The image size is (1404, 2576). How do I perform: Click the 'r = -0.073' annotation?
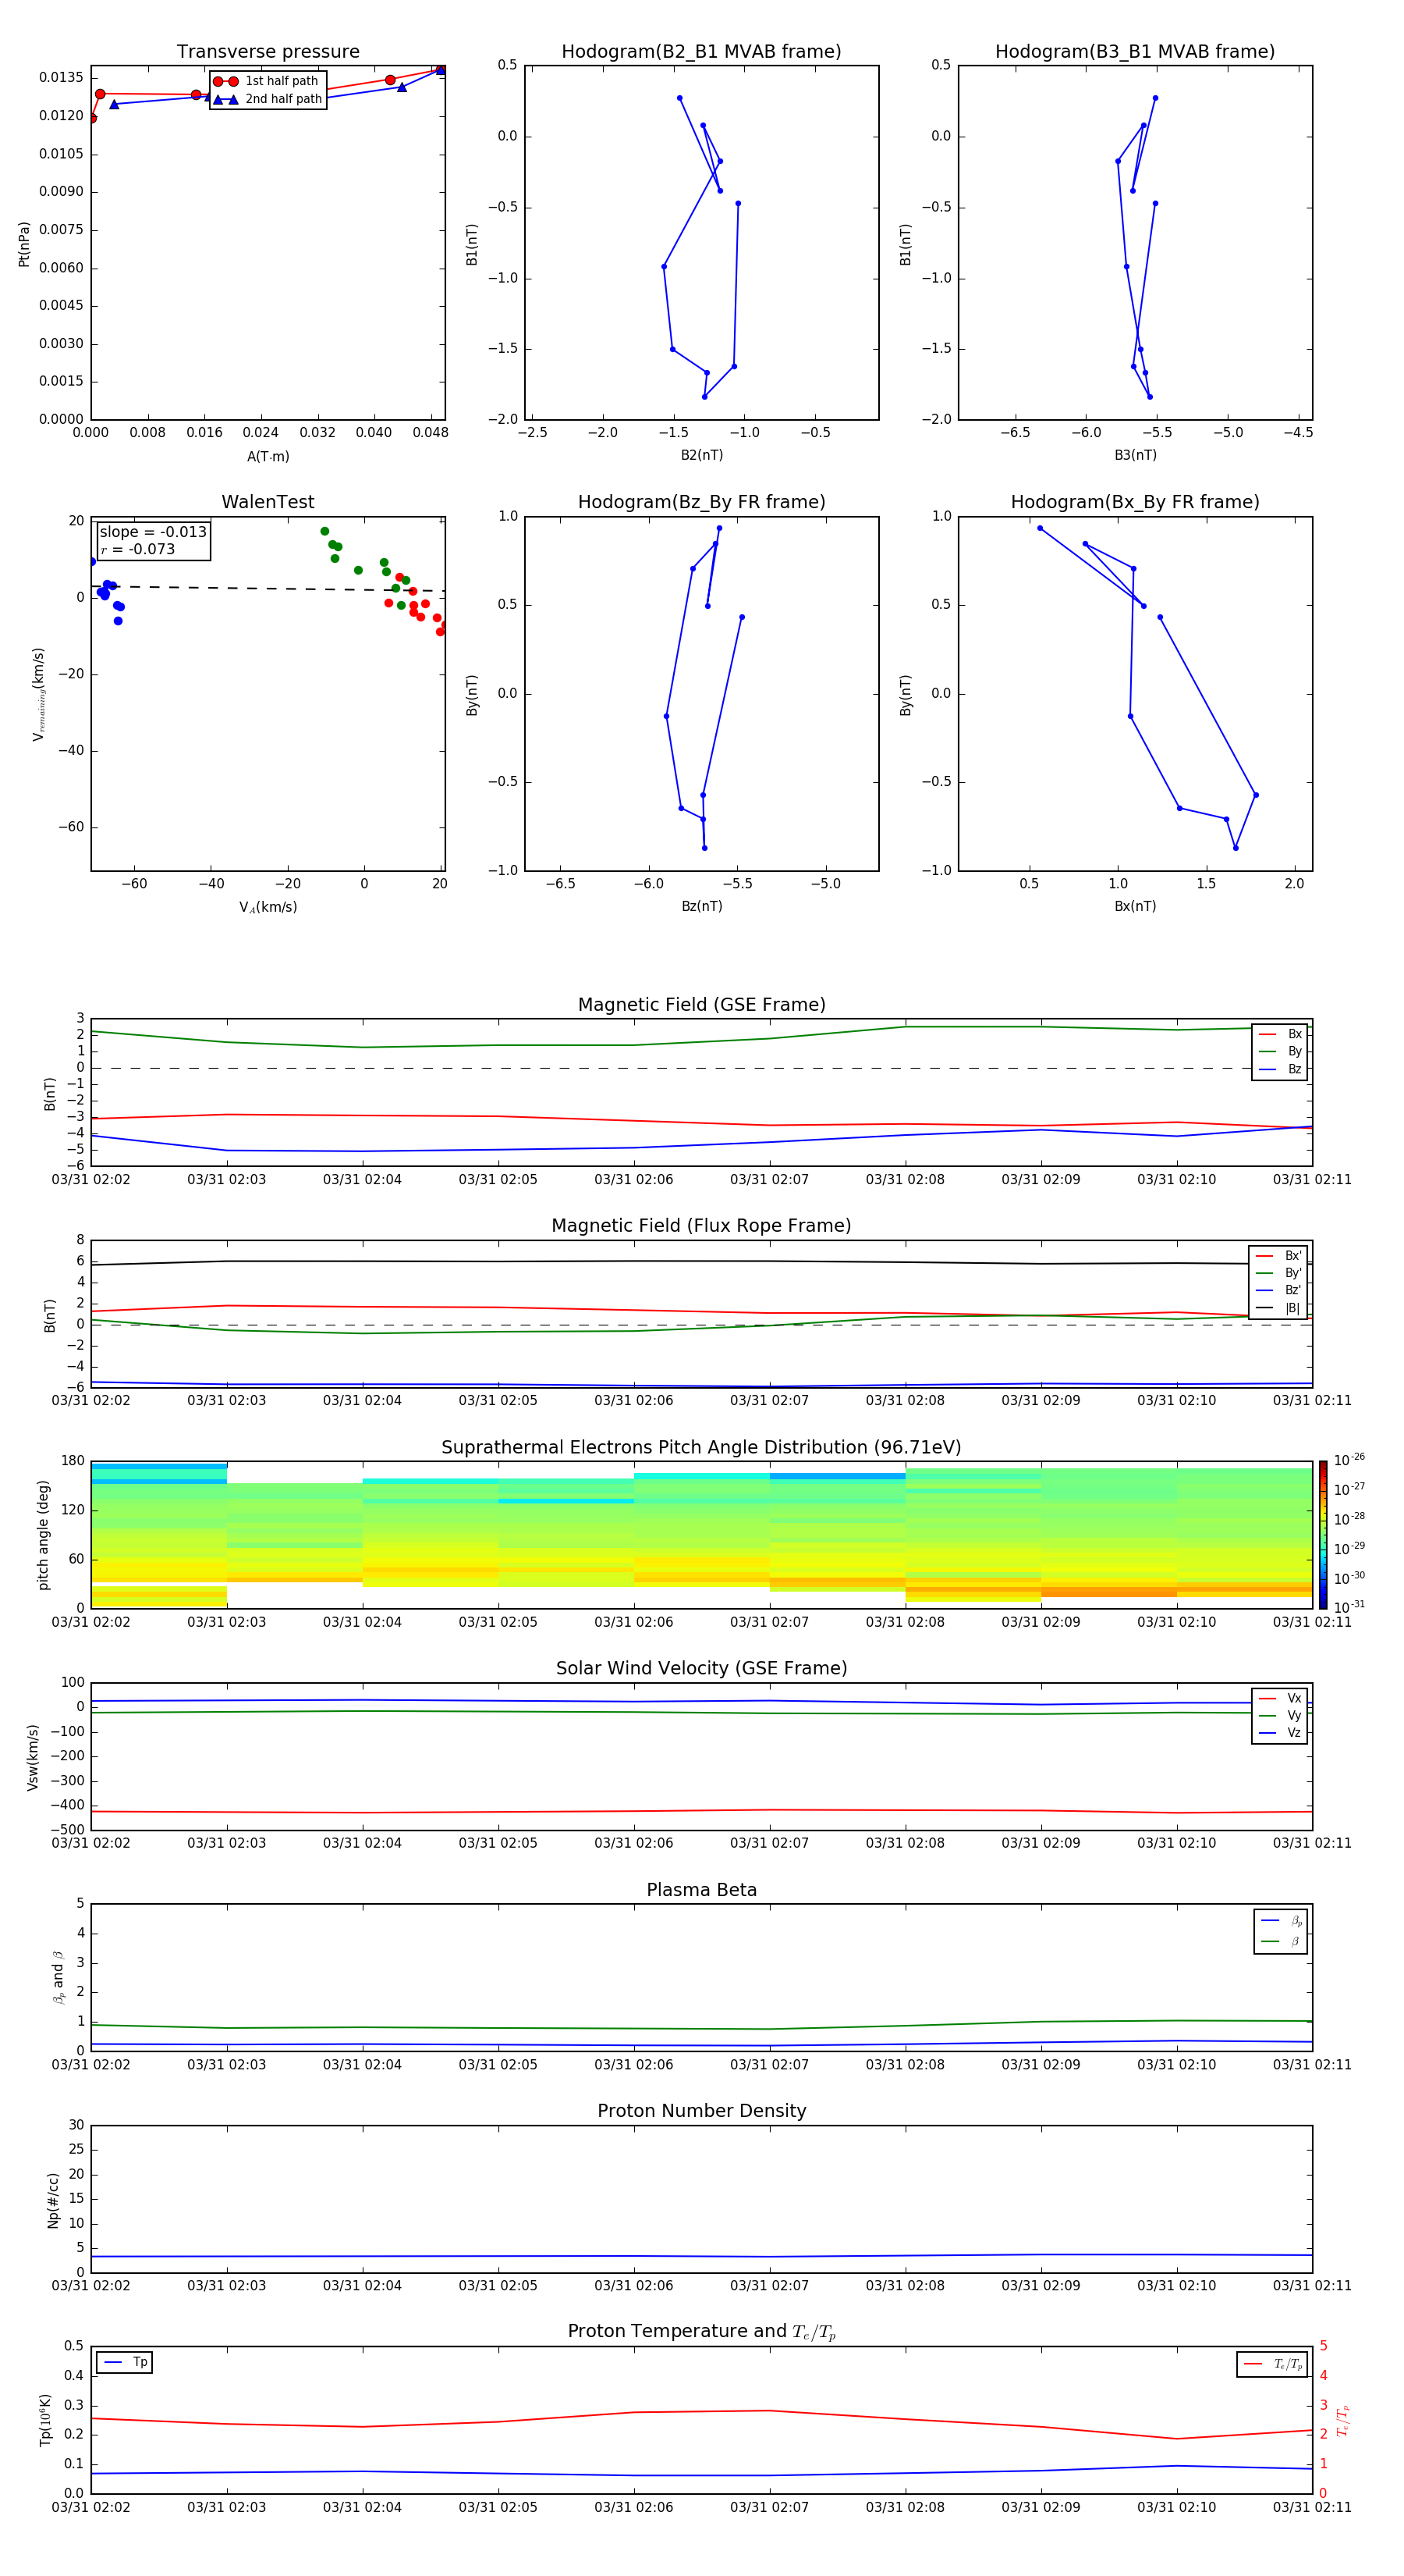click(138, 549)
